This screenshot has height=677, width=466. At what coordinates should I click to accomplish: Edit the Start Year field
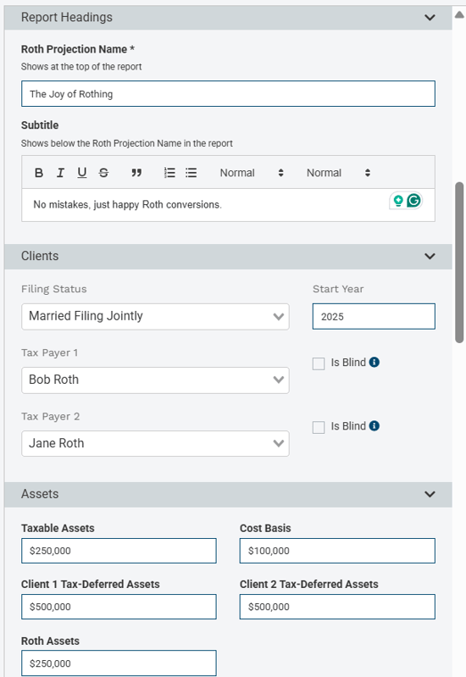(x=374, y=317)
